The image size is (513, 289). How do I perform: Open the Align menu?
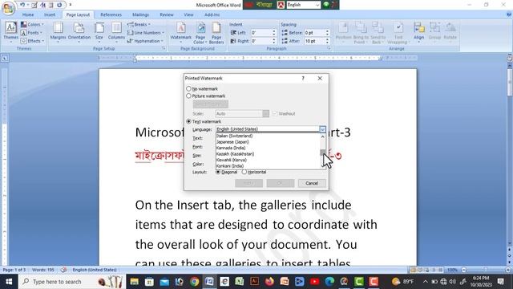[418, 32]
